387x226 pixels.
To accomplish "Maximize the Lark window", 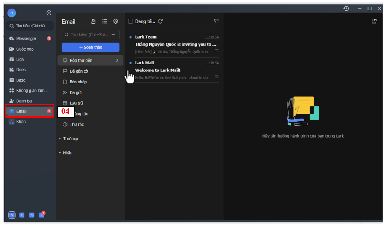I will tap(369, 9).
